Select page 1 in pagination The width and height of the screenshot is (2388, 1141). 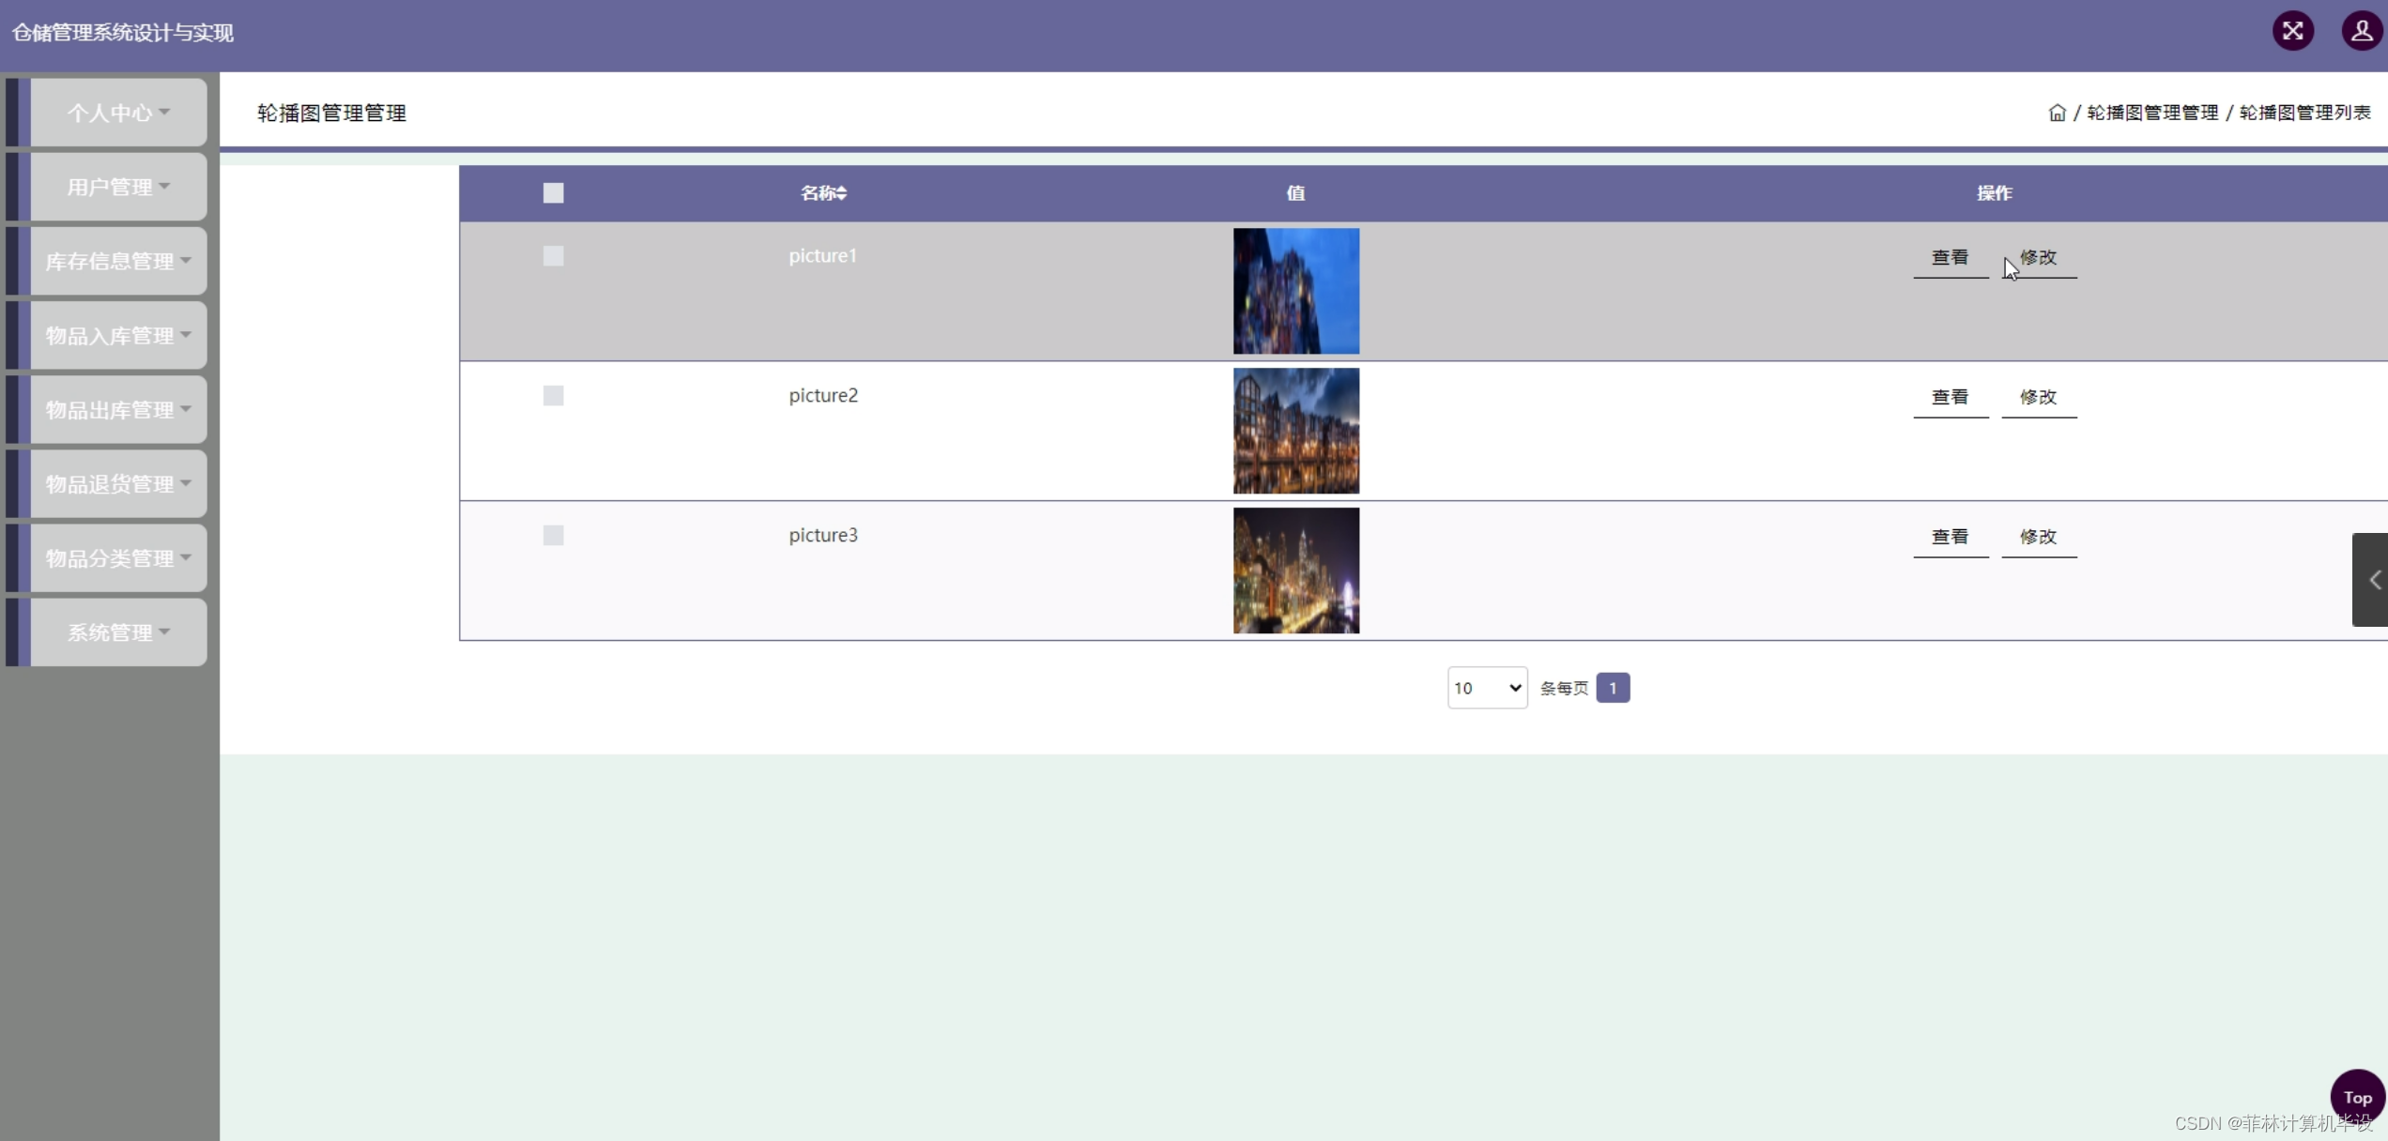[x=1612, y=688]
